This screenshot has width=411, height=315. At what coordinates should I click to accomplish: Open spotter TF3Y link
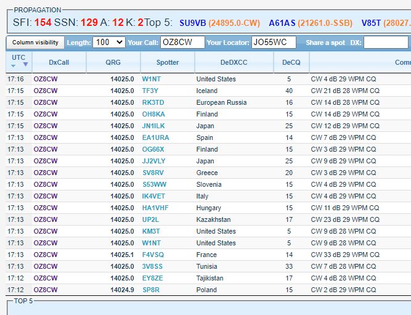[150, 91]
